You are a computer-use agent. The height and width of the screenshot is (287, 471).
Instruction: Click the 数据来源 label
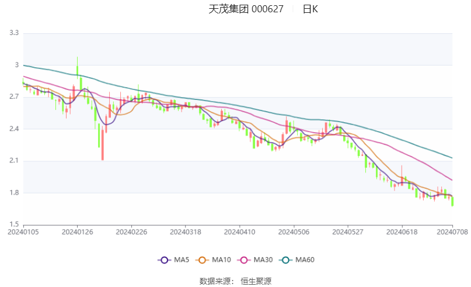point(215,281)
